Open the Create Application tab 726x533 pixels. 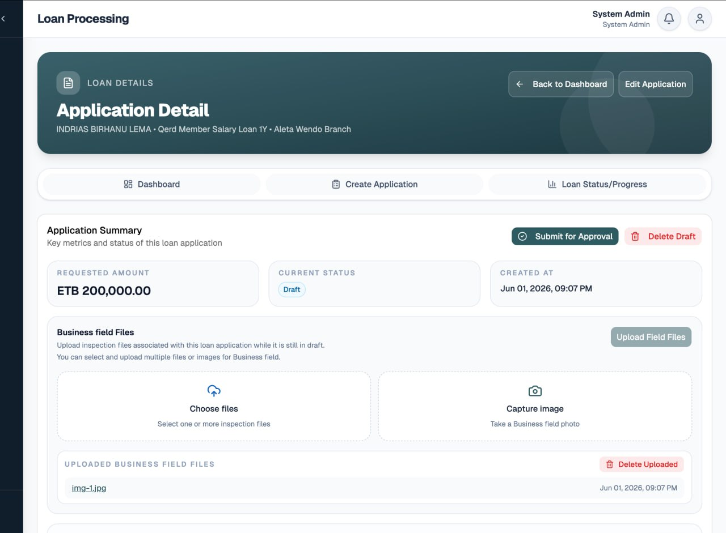[x=374, y=184]
